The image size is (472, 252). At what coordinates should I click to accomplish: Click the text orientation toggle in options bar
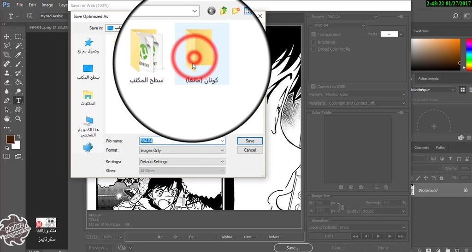[x=29, y=16]
